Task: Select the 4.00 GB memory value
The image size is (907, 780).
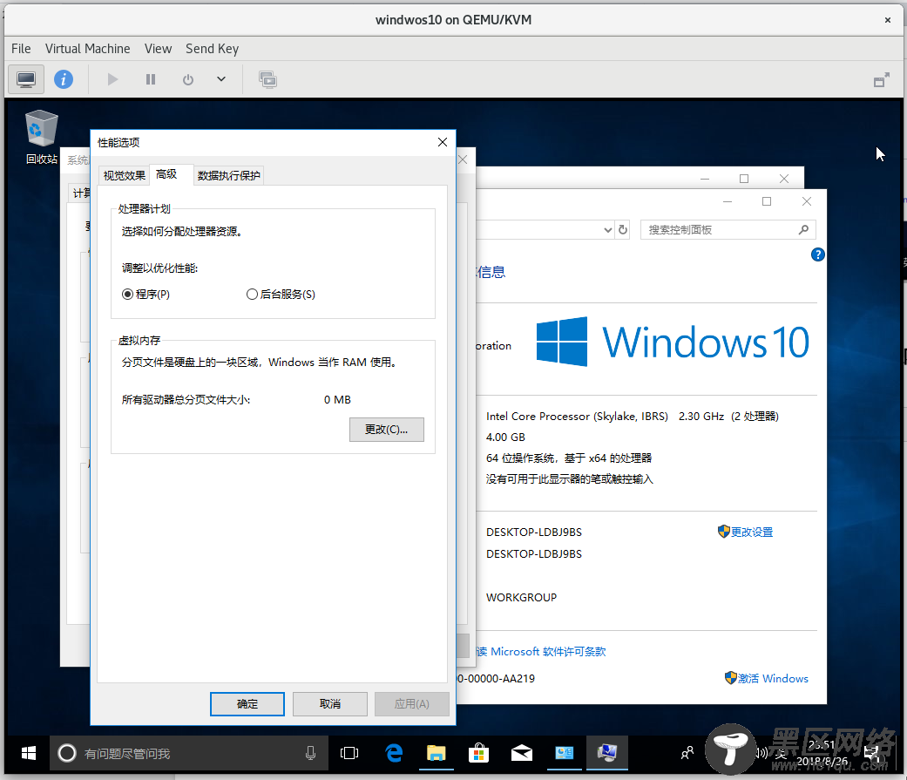Action: pyautogui.click(x=505, y=437)
